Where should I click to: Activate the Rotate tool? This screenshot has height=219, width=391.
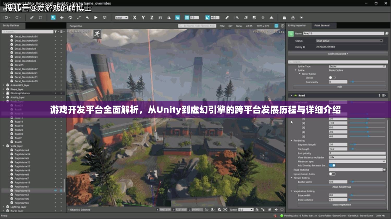coord(70,18)
